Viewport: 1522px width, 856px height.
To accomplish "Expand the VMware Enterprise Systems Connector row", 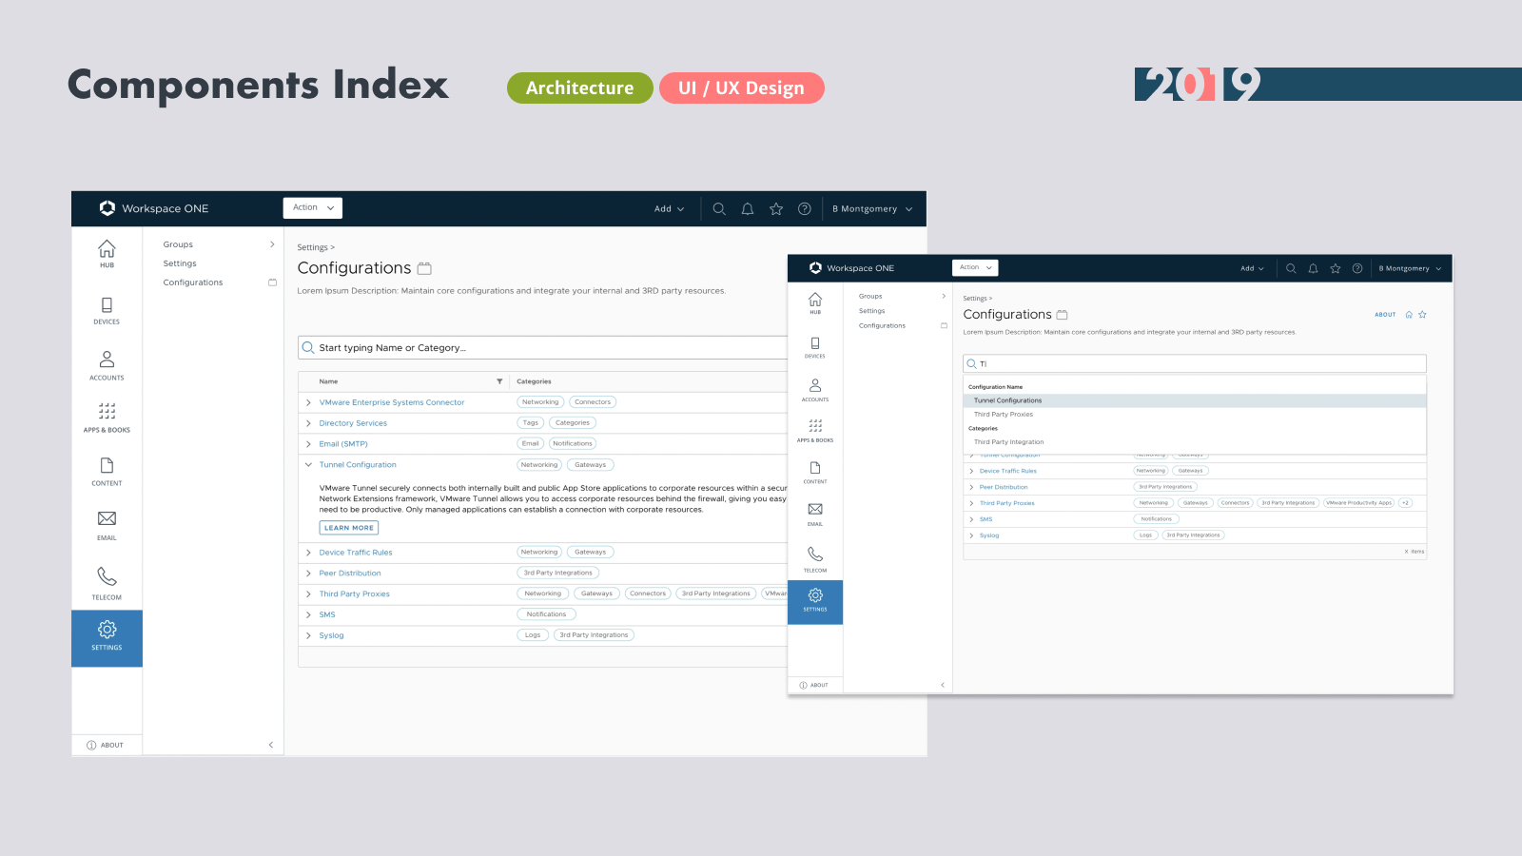I will pos(308,402).
